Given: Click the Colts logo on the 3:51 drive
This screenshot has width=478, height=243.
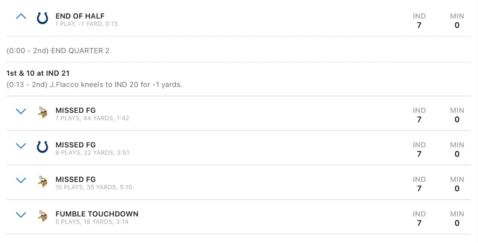Looking at the screenshot, I should point(42,147).
